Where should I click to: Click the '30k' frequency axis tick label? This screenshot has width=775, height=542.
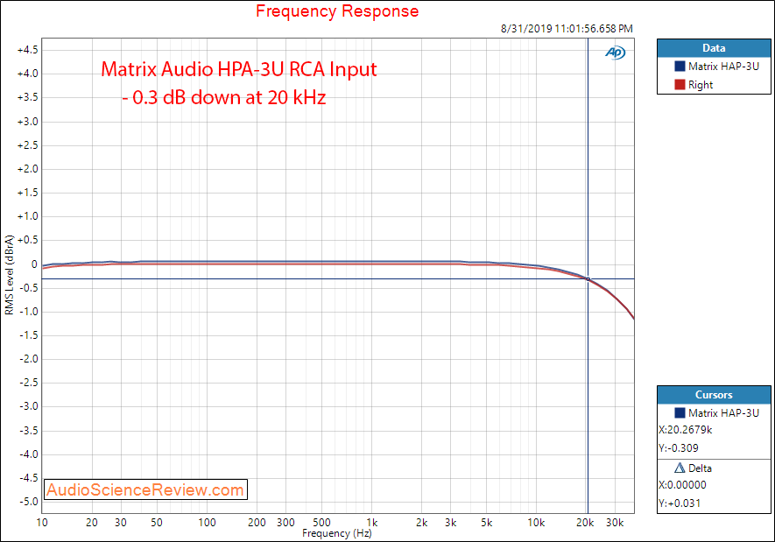tap(615, 523)
